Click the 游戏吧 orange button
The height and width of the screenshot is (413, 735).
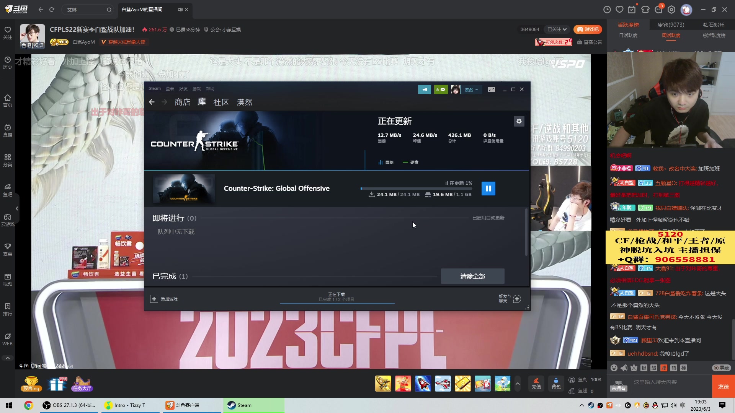pyautogui.click(x=588, y=29)
